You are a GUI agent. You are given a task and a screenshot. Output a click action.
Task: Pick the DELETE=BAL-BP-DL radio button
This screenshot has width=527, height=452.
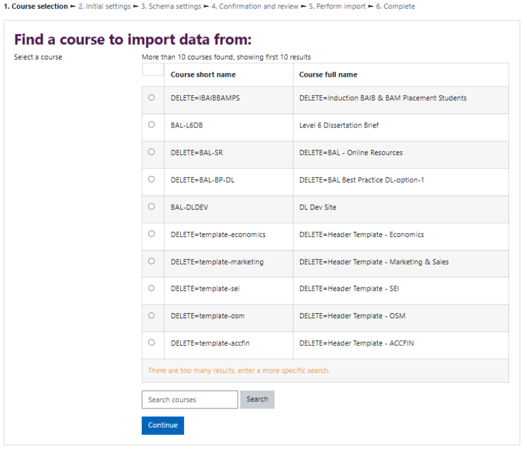click(151, 179)
